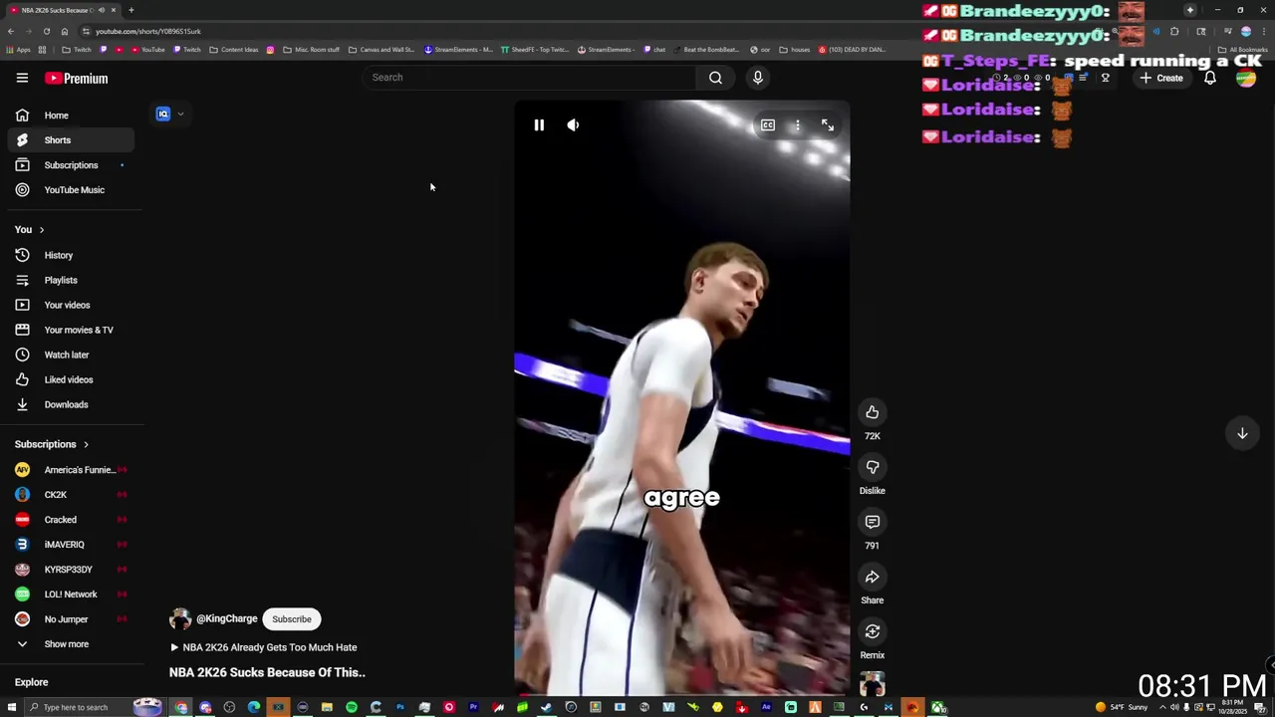
Task: Open a new Chrome tab
Action: 130,10
